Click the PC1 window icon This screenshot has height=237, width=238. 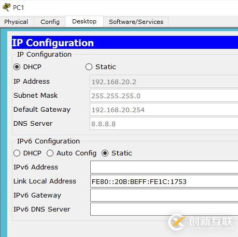tap(6, 7)
